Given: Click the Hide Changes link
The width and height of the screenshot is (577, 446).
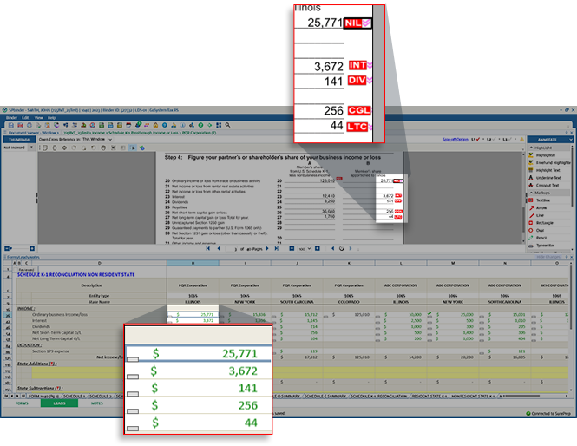Looking at the screenshot, I should (x=548, y=257).
